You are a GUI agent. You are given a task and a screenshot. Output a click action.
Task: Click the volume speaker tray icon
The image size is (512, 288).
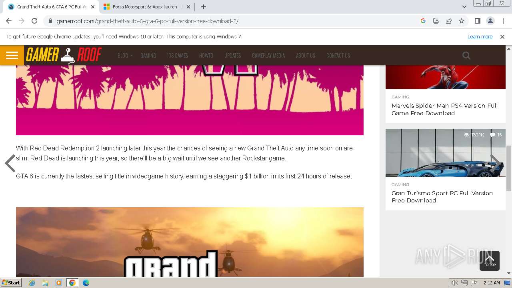coord(455,283)
